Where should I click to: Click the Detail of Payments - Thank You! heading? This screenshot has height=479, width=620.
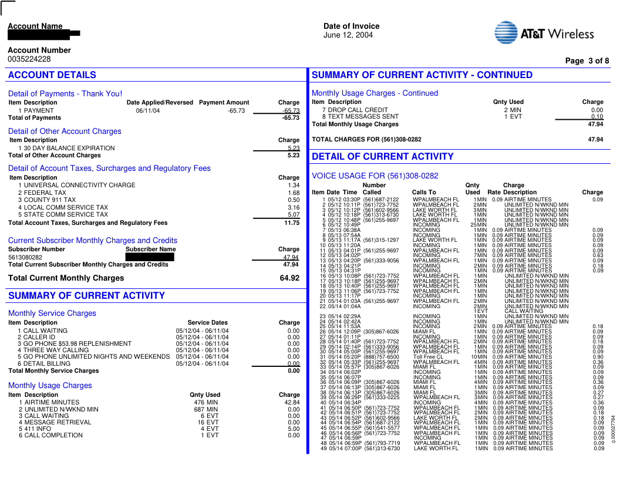point(65,93)
